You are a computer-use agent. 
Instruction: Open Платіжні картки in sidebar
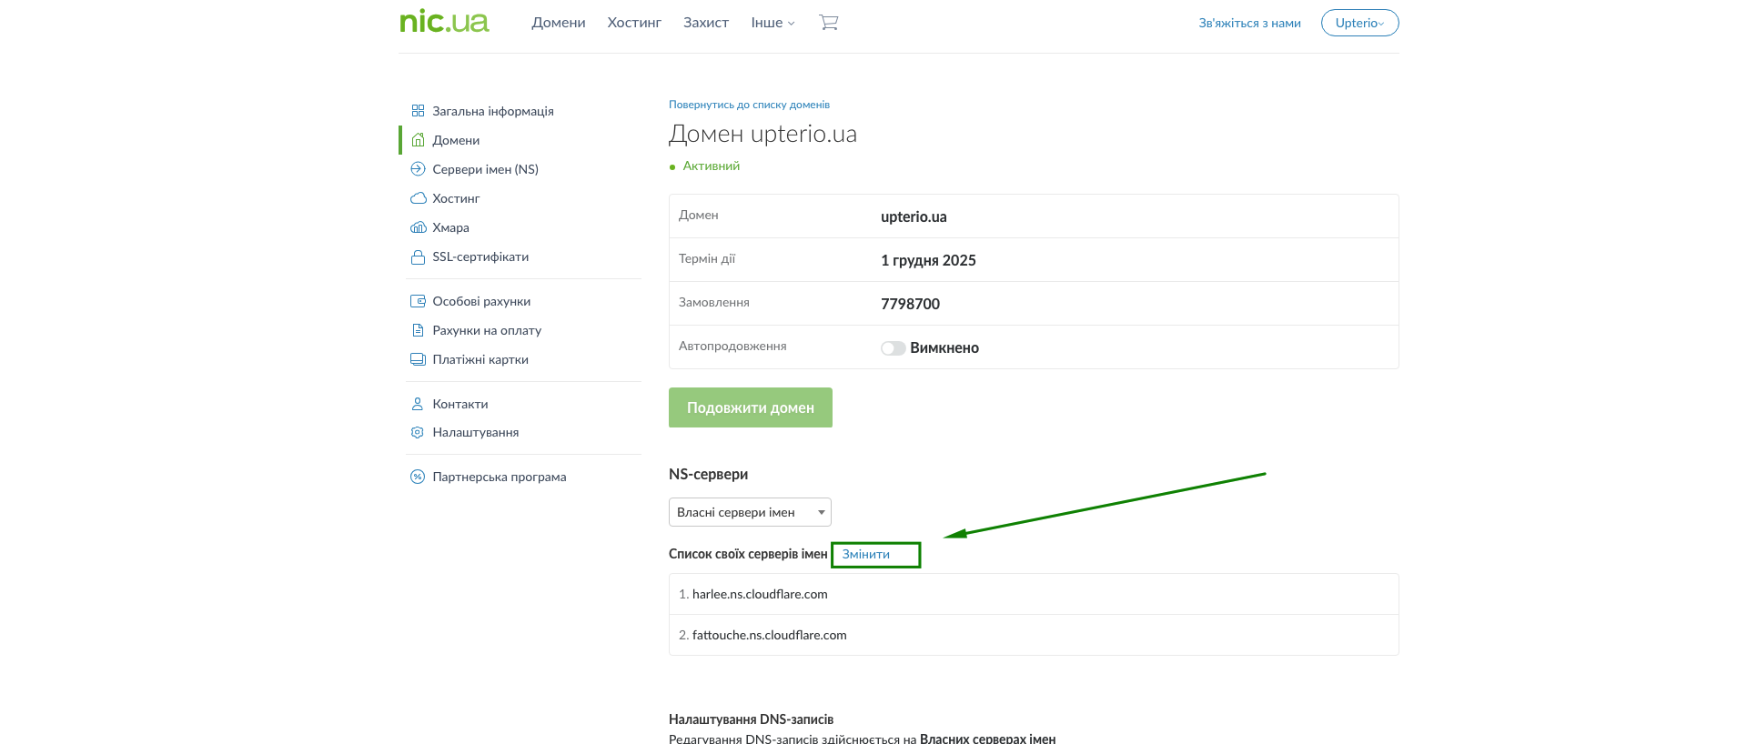tap(480, 359)
